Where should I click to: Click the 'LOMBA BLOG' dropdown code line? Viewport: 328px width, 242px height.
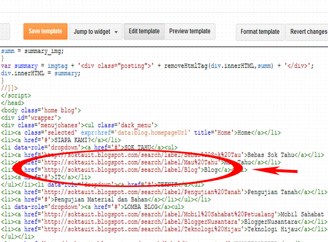click(92, 207)
